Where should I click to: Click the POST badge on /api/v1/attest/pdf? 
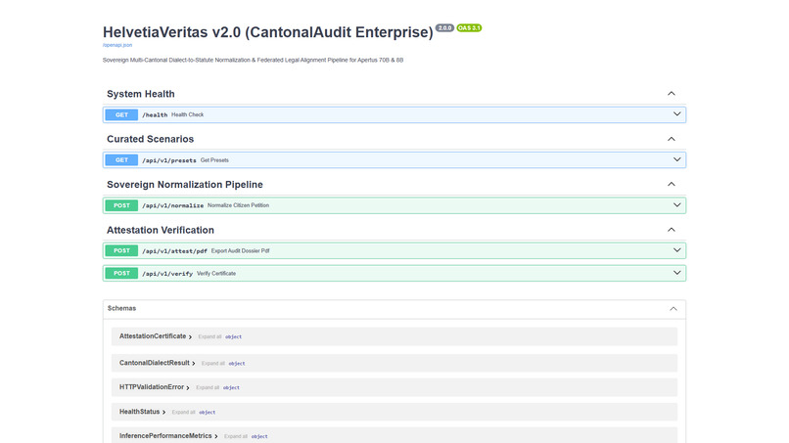[x=121, y=250]
